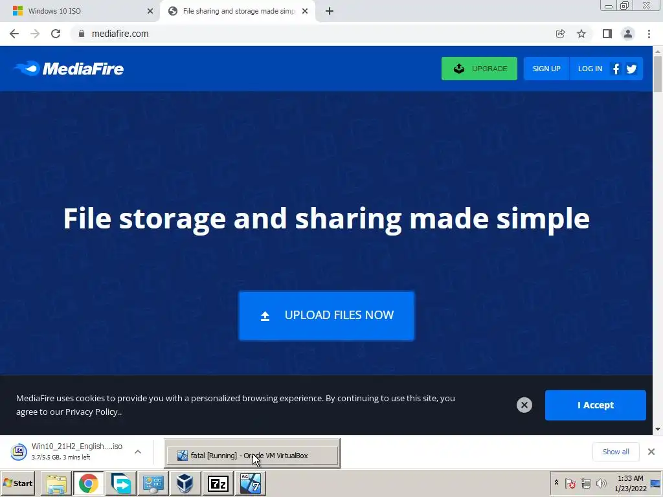Share this page via toolbar icon
This screenshot has width=663, height=497.
coord(560,34)
